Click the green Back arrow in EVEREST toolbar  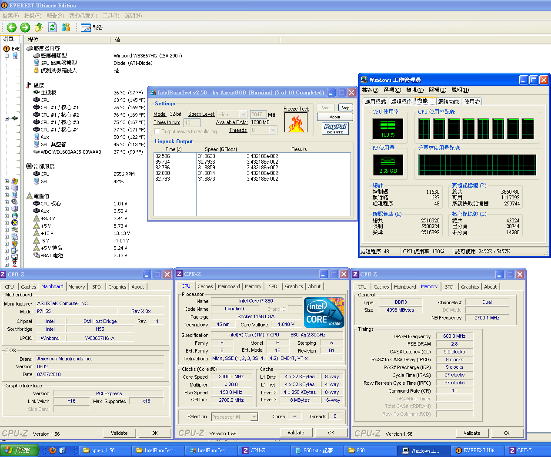tap(12, 27)
